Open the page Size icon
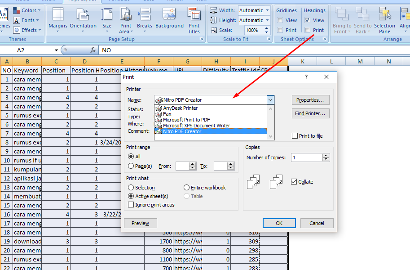Viewport: 410px width, 270px height. (107, 14)
